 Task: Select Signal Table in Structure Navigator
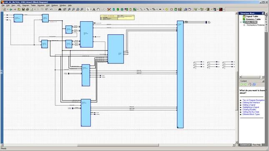tap(252, 16)
